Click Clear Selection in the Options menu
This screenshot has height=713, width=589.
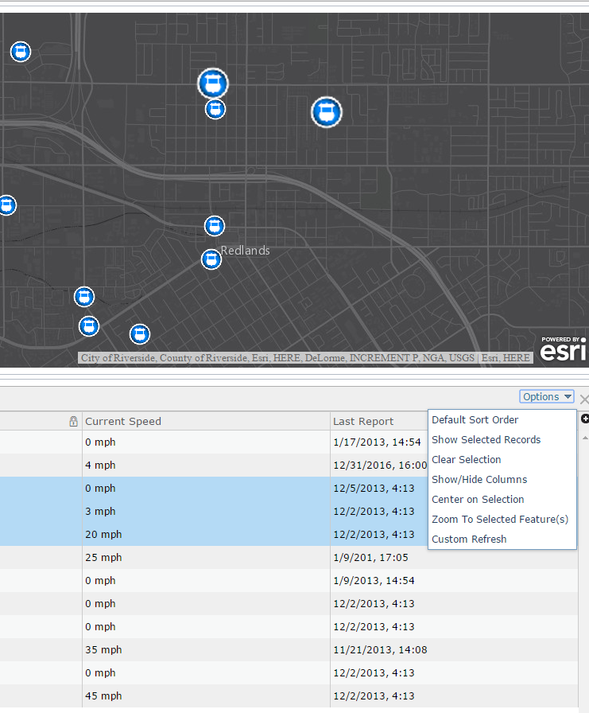466,460
